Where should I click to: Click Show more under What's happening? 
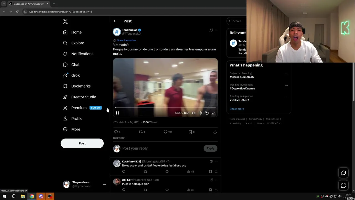(x=237, y=109)
